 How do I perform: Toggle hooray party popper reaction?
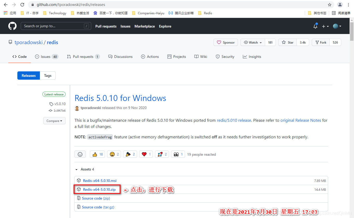(130, 154)
